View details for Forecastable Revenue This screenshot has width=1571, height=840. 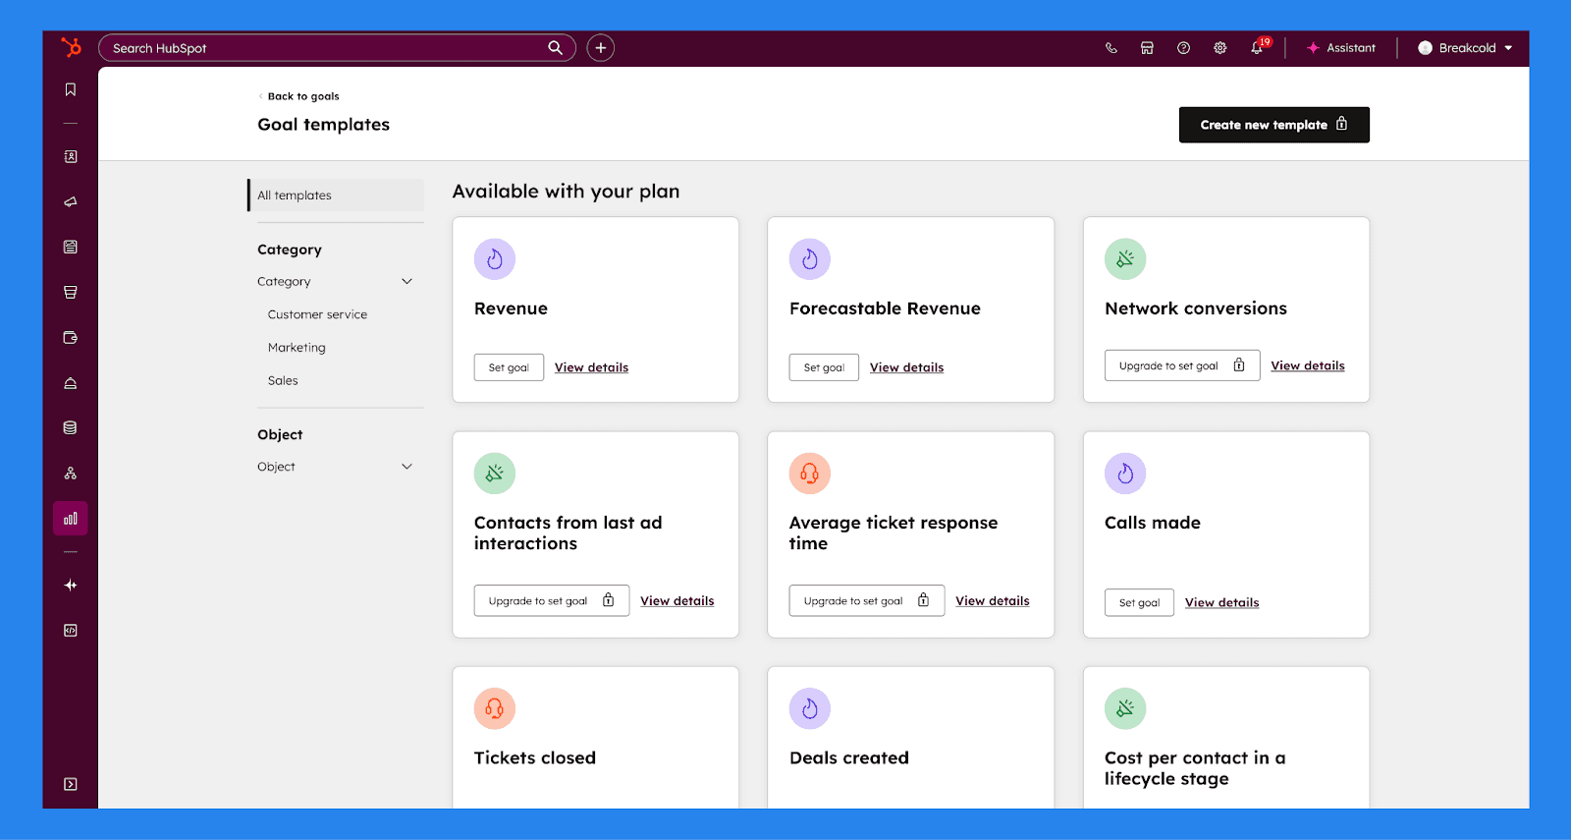(x=906, y=367)
